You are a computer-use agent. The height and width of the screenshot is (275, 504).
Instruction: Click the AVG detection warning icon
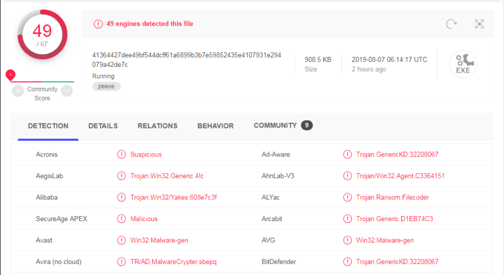[347, 240]
